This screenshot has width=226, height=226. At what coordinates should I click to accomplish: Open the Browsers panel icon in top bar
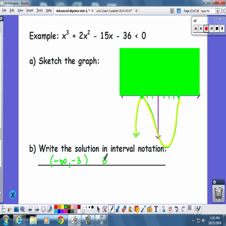point(172,11)
